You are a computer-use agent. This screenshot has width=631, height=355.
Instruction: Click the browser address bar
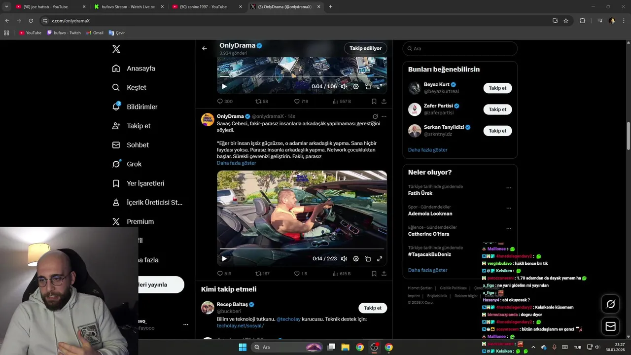point(296,21)
